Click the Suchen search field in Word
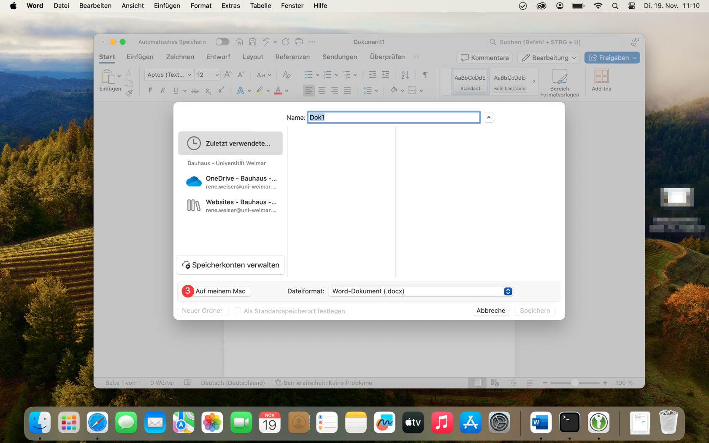Image resolution: width=709 pixels, height=443 pixels. coord(555,42)
